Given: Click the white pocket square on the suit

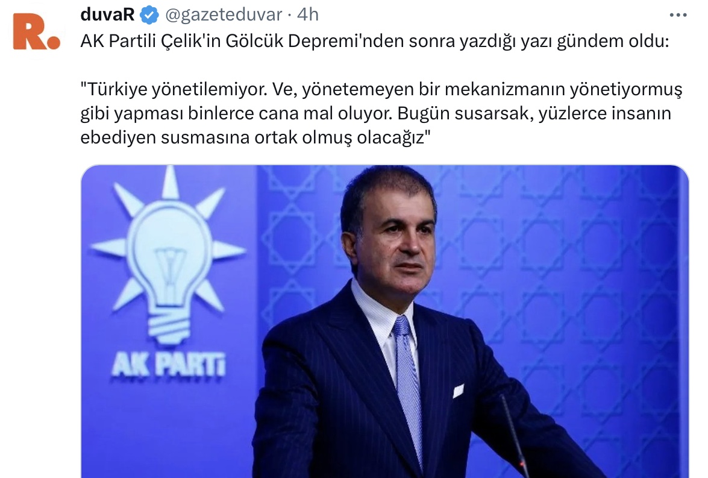Looking at the screenshot, I should [x=458, y=389].
